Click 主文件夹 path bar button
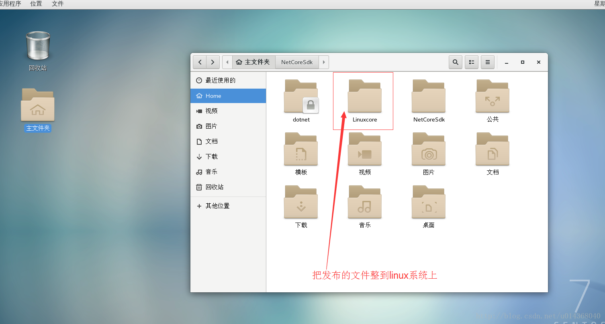 coord(253,62)
